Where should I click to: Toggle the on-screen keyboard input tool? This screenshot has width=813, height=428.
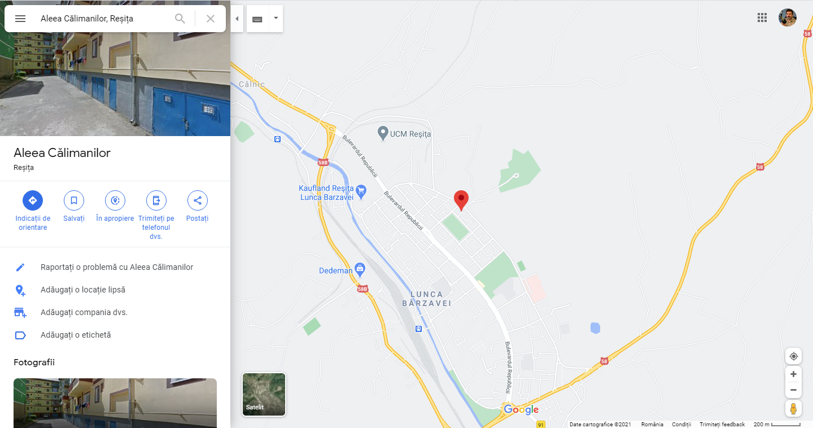[257, 19]
